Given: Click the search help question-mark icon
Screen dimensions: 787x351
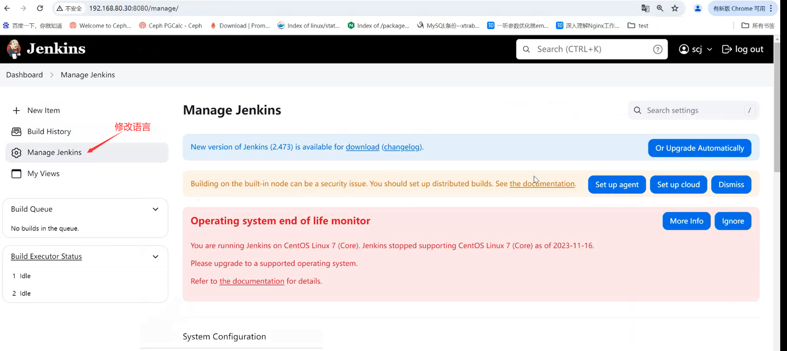Looking at the screenshot, I should pyautogui.click(x=657, y=49).
